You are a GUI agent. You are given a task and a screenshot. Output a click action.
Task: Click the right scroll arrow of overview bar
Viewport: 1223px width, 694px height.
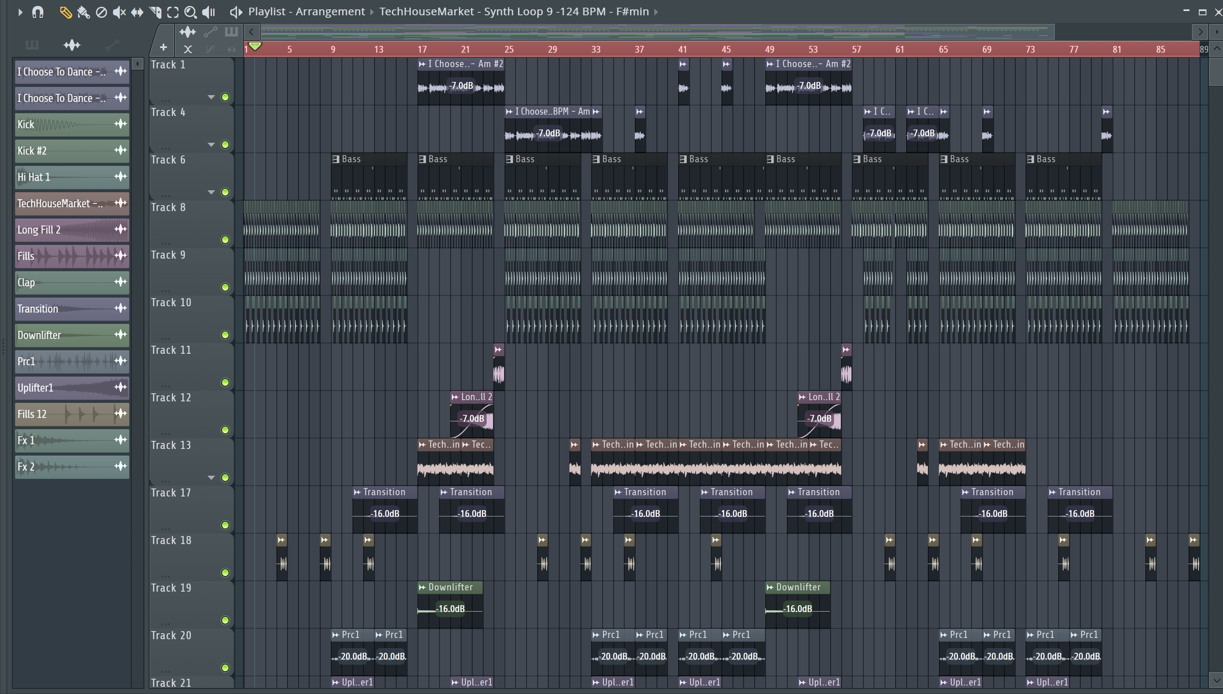coord(1200,32)
